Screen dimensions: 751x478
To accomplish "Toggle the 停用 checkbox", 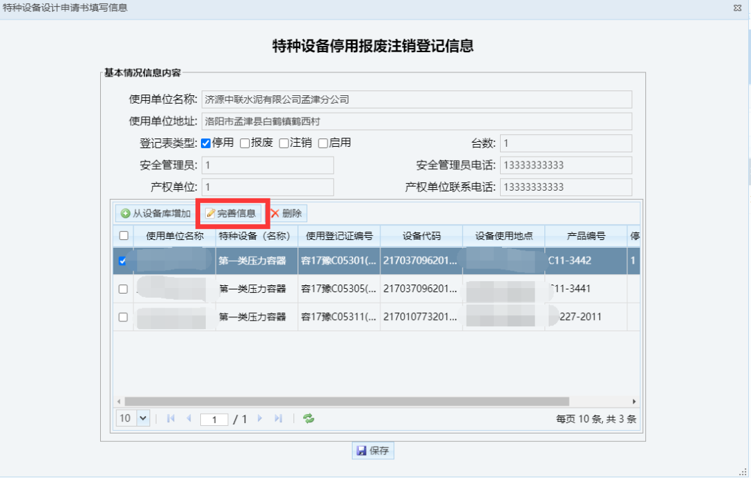I will coord(206,143).
